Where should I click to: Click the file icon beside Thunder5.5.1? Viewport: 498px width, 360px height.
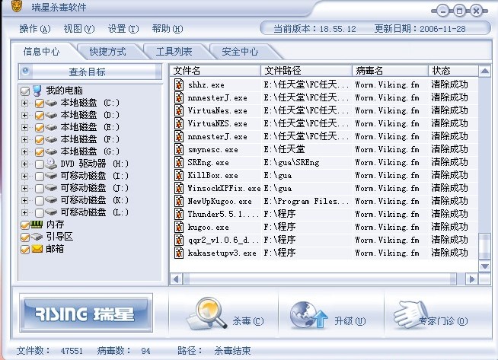[x=179, y=214]
